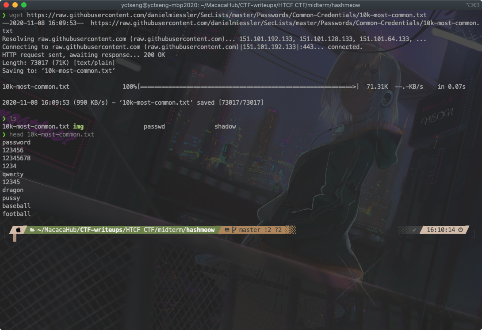Click the ⌥⌘3 shortcut indicator in title bar

tap(472, 5)
